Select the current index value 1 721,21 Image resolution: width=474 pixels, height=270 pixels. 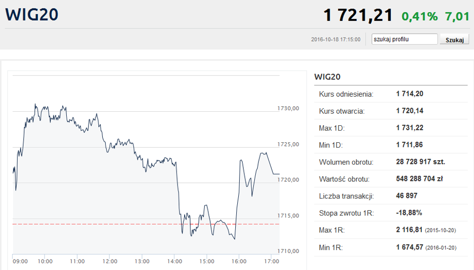pyautogui.click(x=358, y=16)
